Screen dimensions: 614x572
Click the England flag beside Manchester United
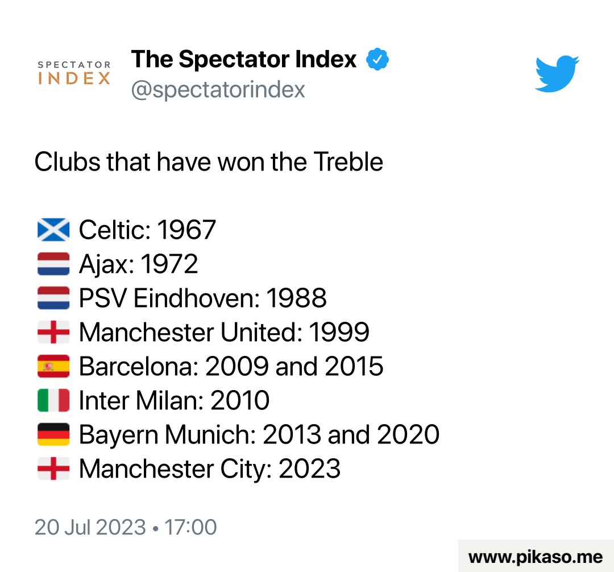click(x=53, y=333)
